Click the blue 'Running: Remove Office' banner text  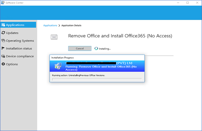(101, 68)
